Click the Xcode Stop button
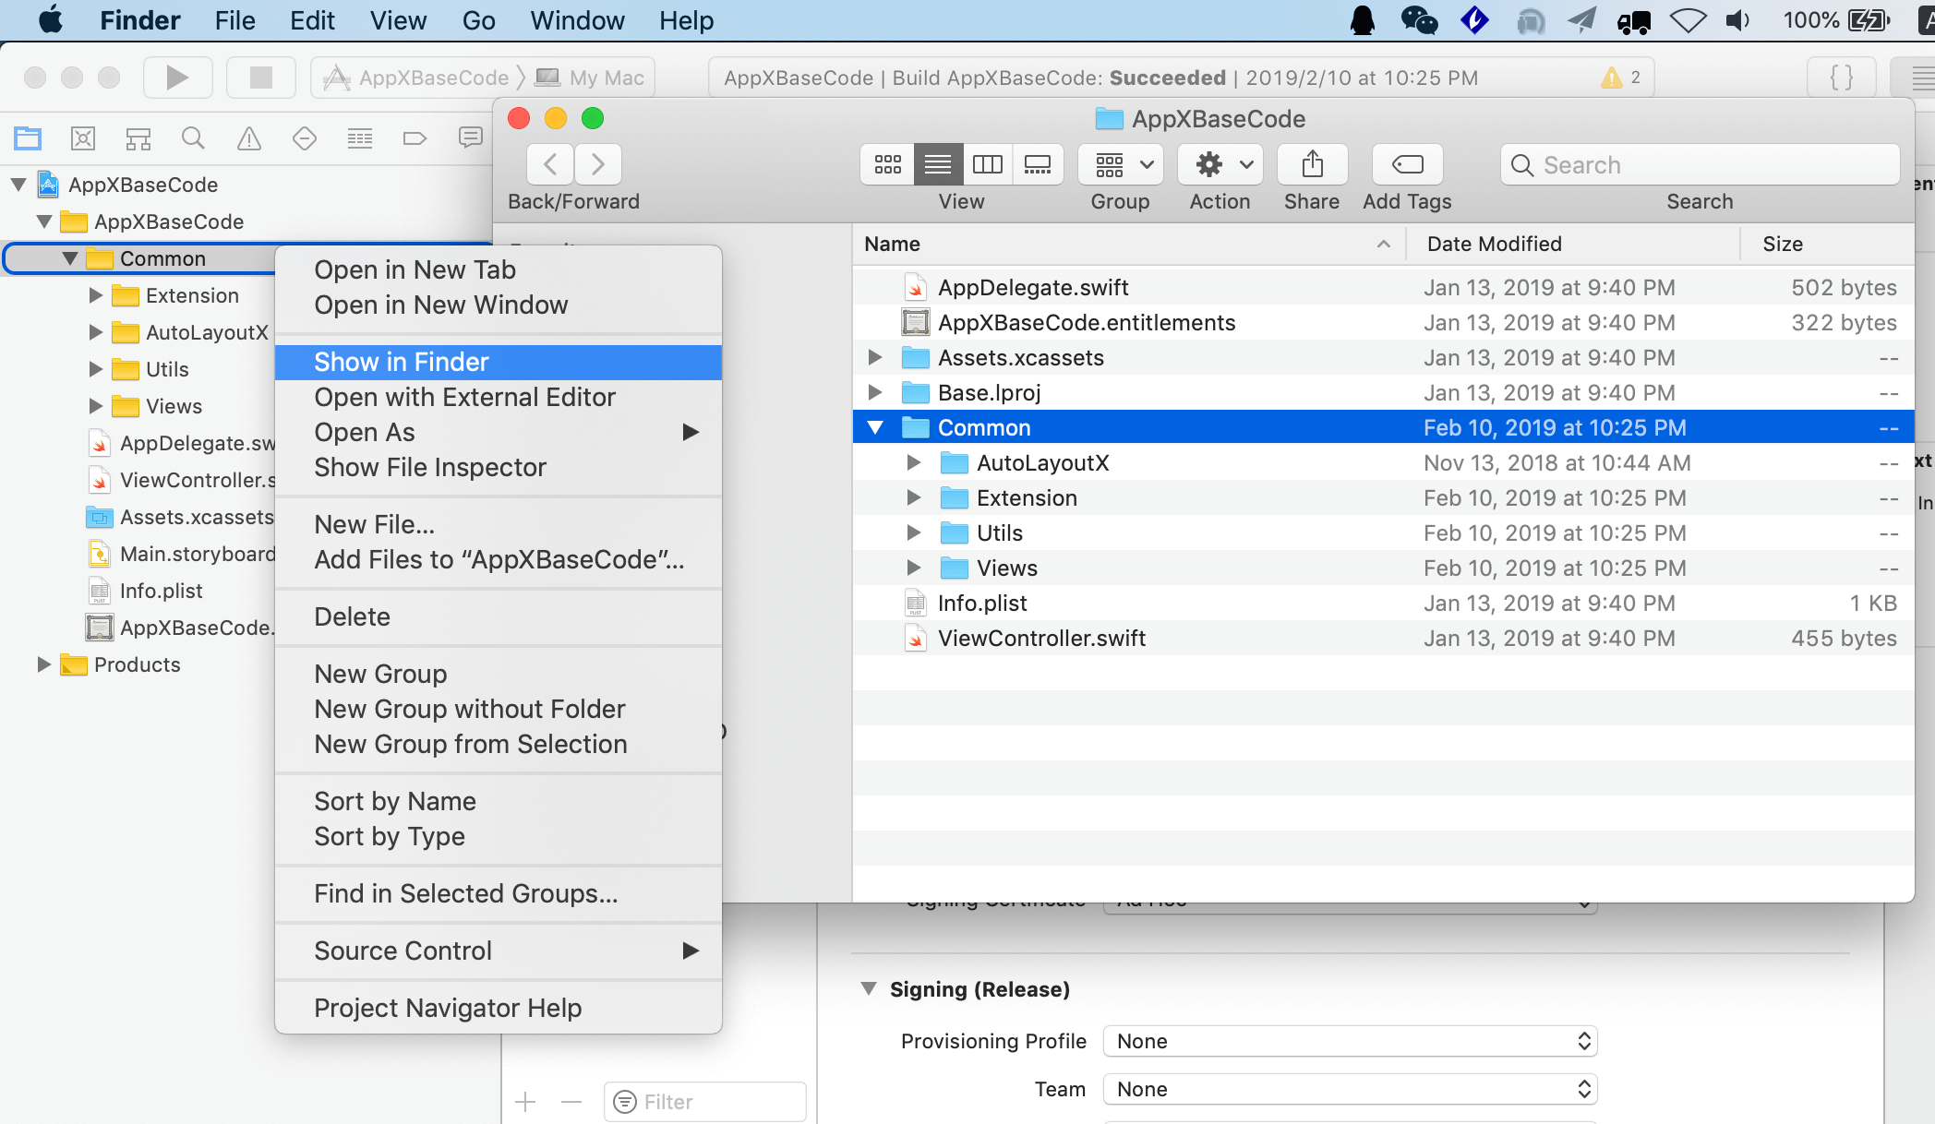 tap(261, 78)
